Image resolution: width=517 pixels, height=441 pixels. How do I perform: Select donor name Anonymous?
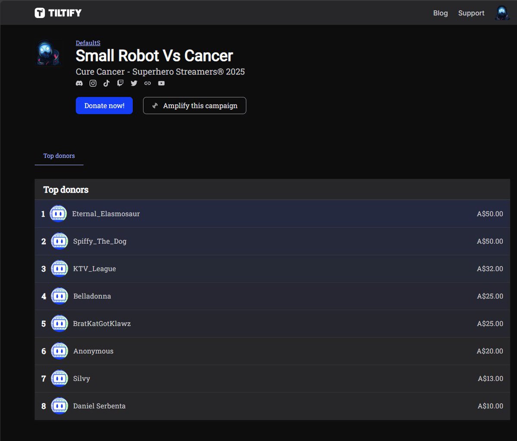(93, 351)
